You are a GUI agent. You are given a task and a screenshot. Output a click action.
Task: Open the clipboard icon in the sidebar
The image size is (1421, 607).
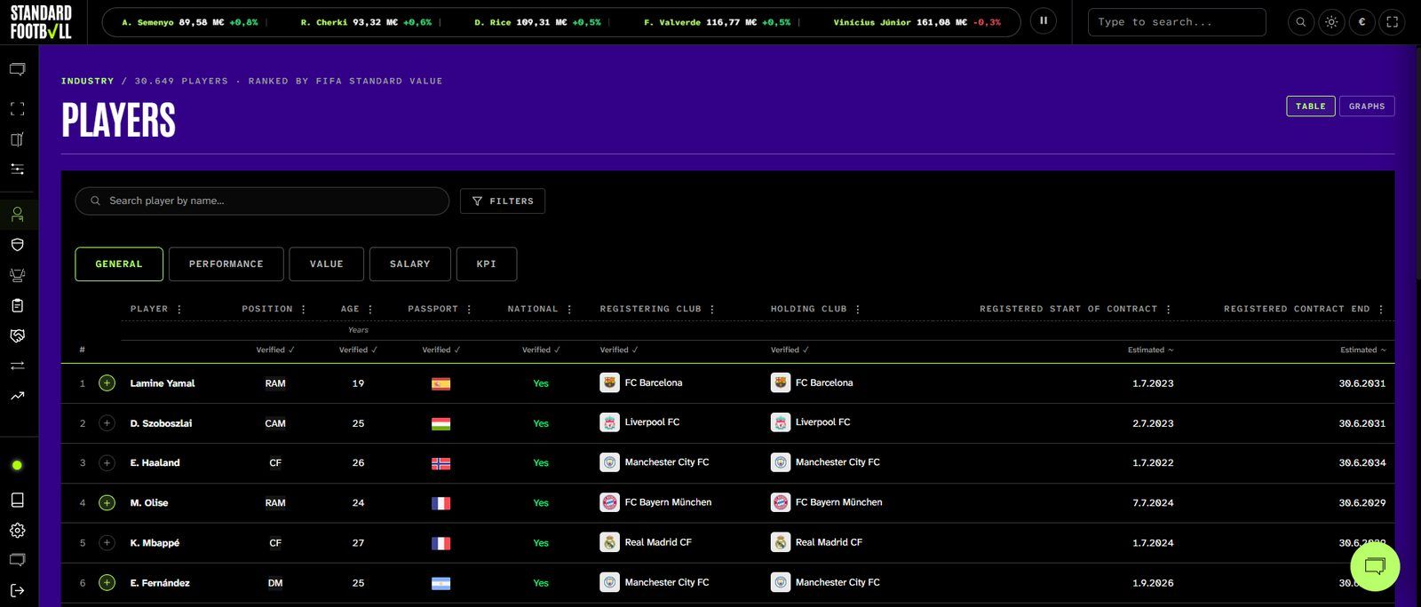pos(17,305)
